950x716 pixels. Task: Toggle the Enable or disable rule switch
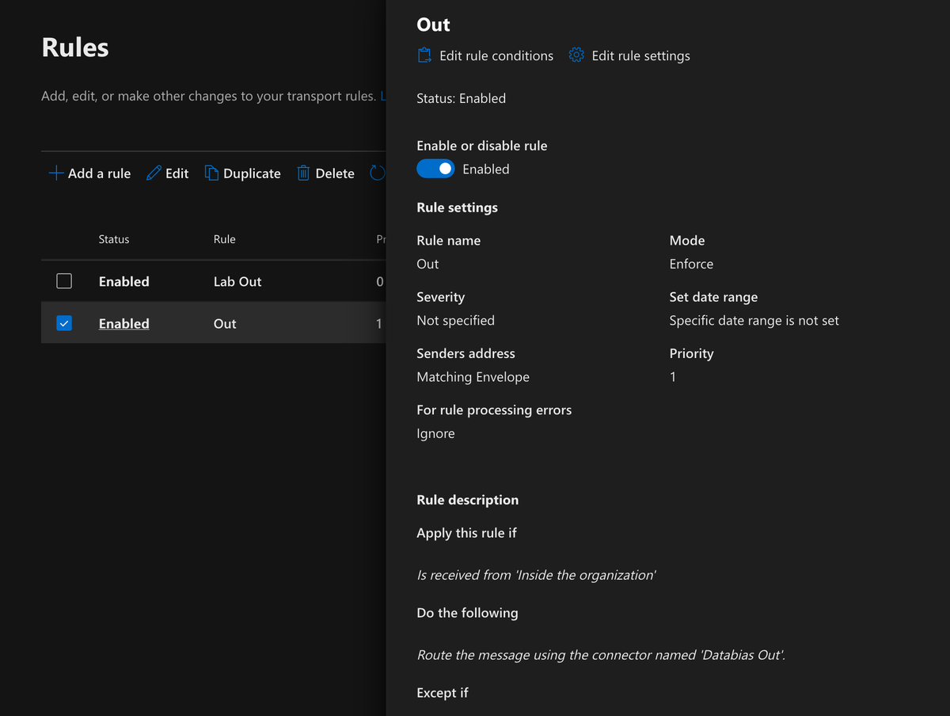click(435, 169)
